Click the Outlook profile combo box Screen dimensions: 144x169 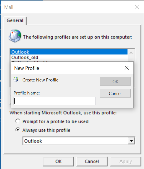pos(79,141)
